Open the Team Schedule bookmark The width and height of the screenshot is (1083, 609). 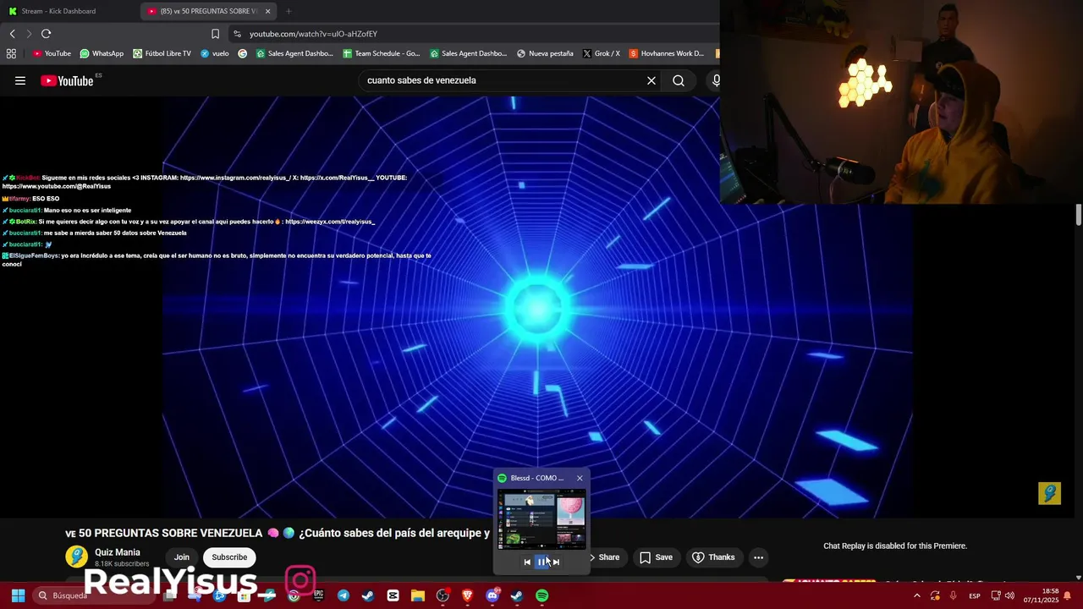pos(382,53)
